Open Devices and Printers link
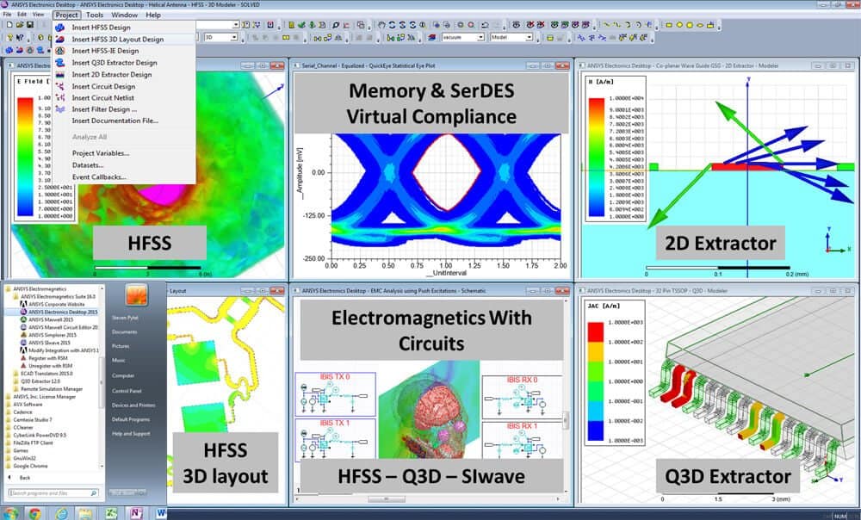This screenshot has width=861, height=520. click(x=133, y=405)
